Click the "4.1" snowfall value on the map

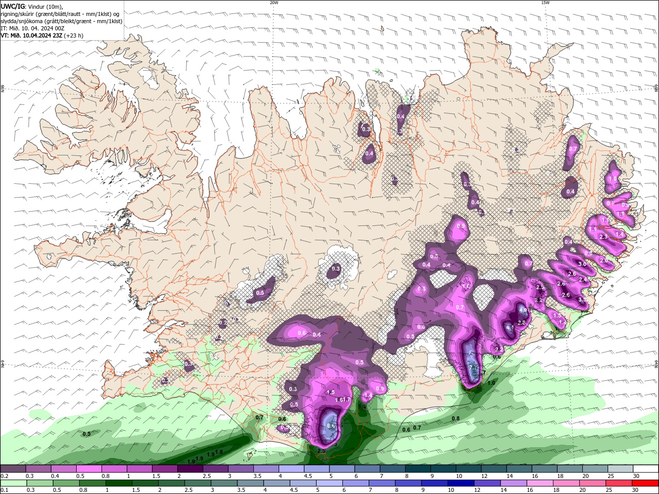pyautogui.click(x=510, y=327)
